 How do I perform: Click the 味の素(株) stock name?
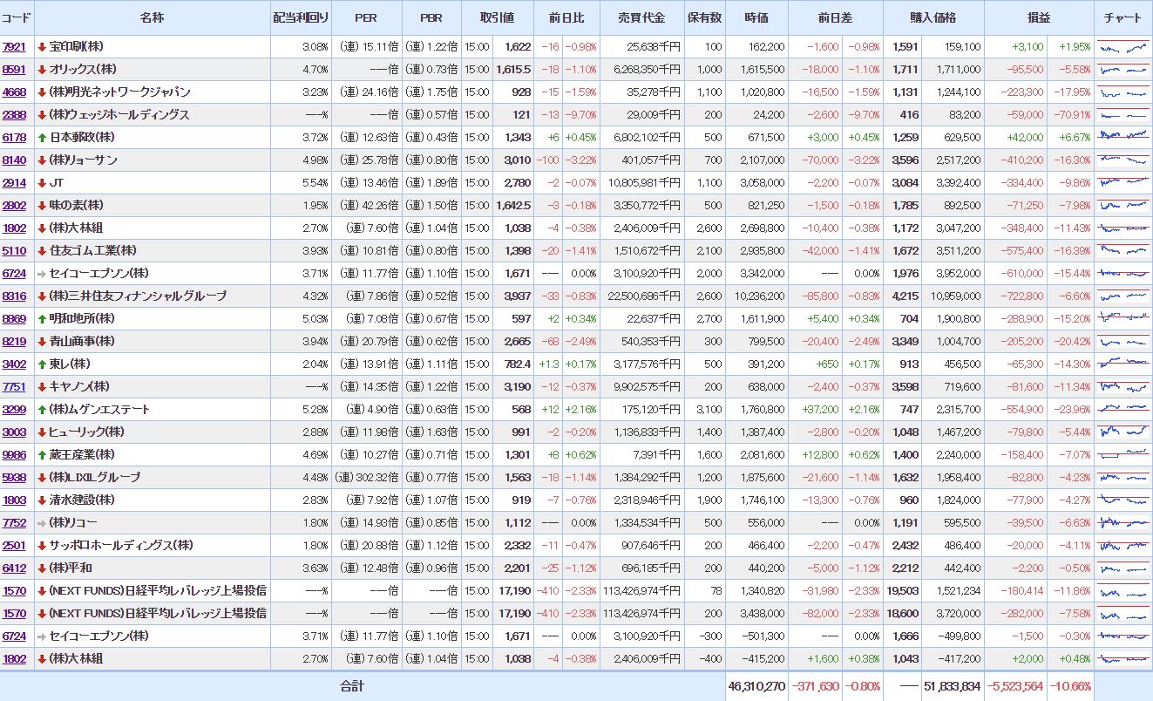pyautogui.click(x=77, y=206)
